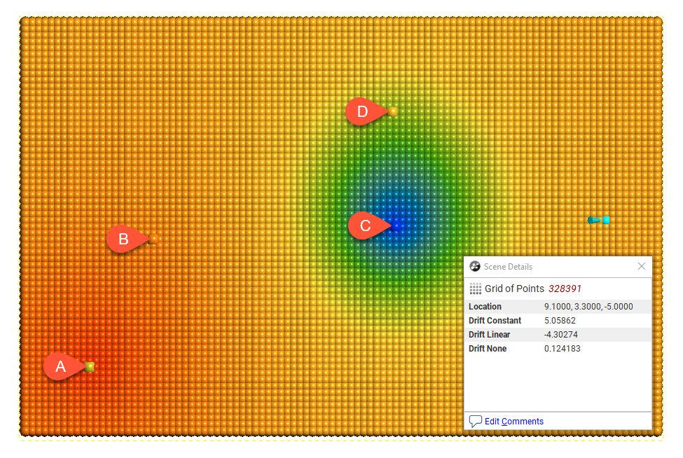Select the blue data point beside label C
Screen dimensions: 683x458
(x=396, y=226)
